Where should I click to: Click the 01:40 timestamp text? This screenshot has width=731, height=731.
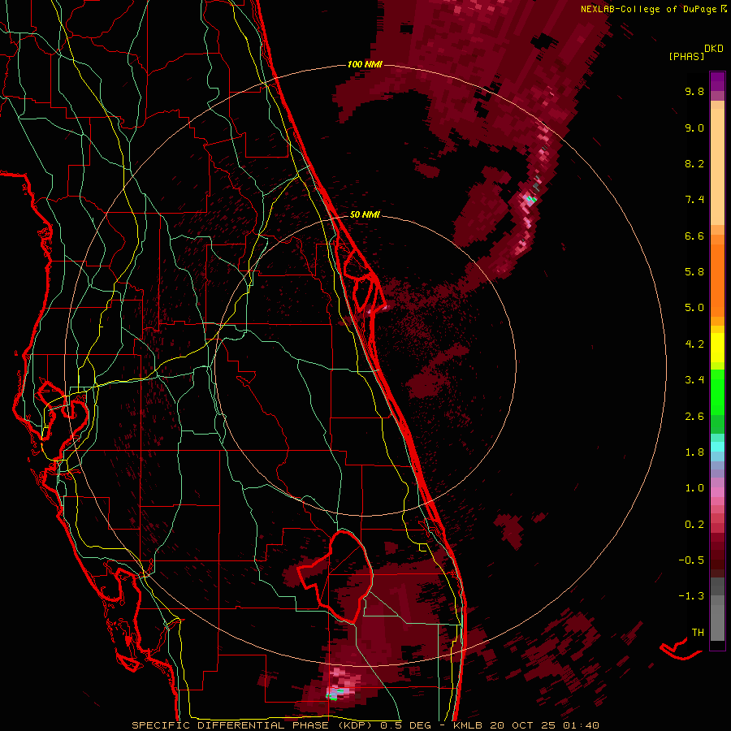(x=581, y=725)
